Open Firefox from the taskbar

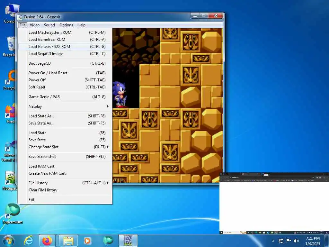point(47,241)
